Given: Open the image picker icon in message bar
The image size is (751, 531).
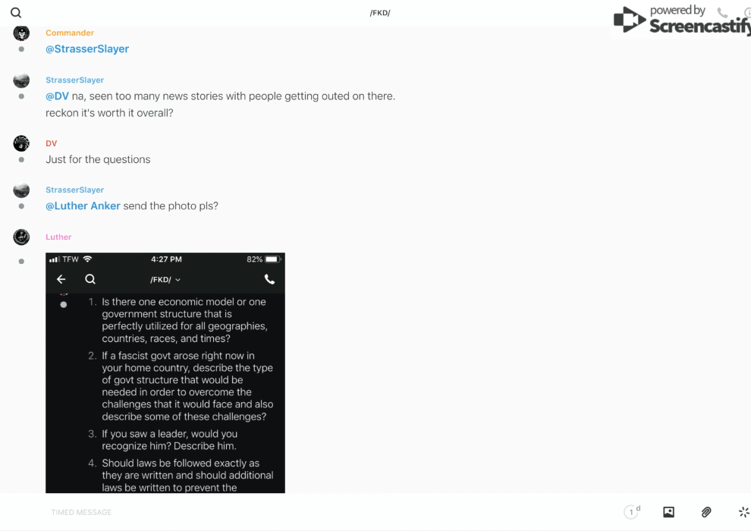Looking at the screenshot, I should coord(668,512).
